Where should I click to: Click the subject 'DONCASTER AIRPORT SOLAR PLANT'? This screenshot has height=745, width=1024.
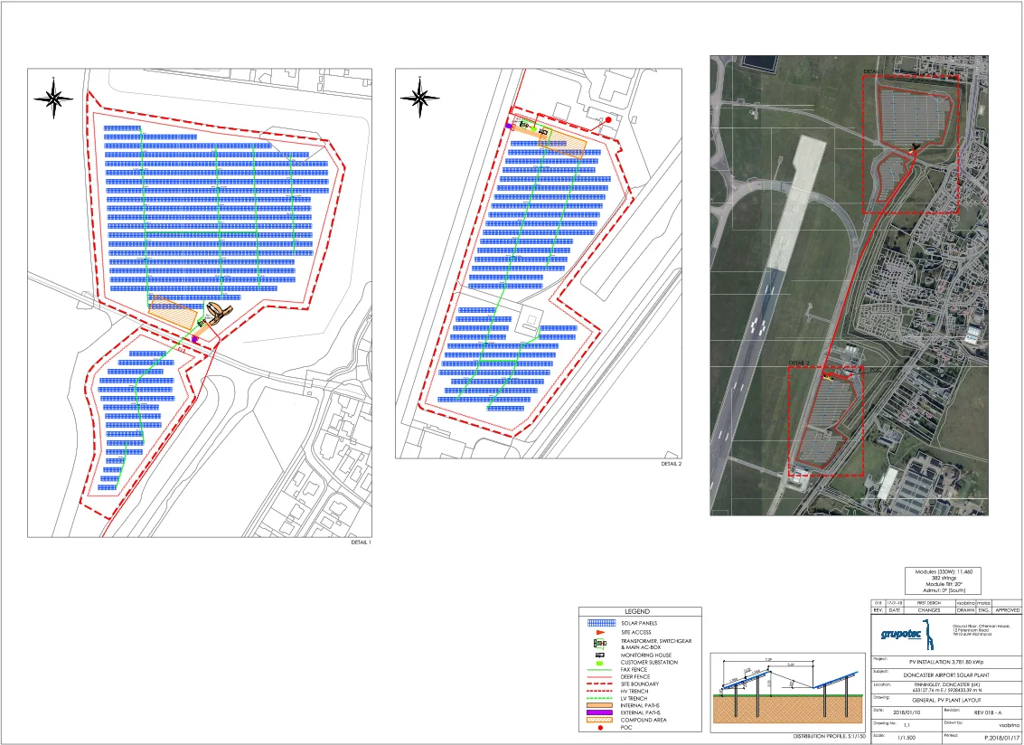click(x=946, y=675)
